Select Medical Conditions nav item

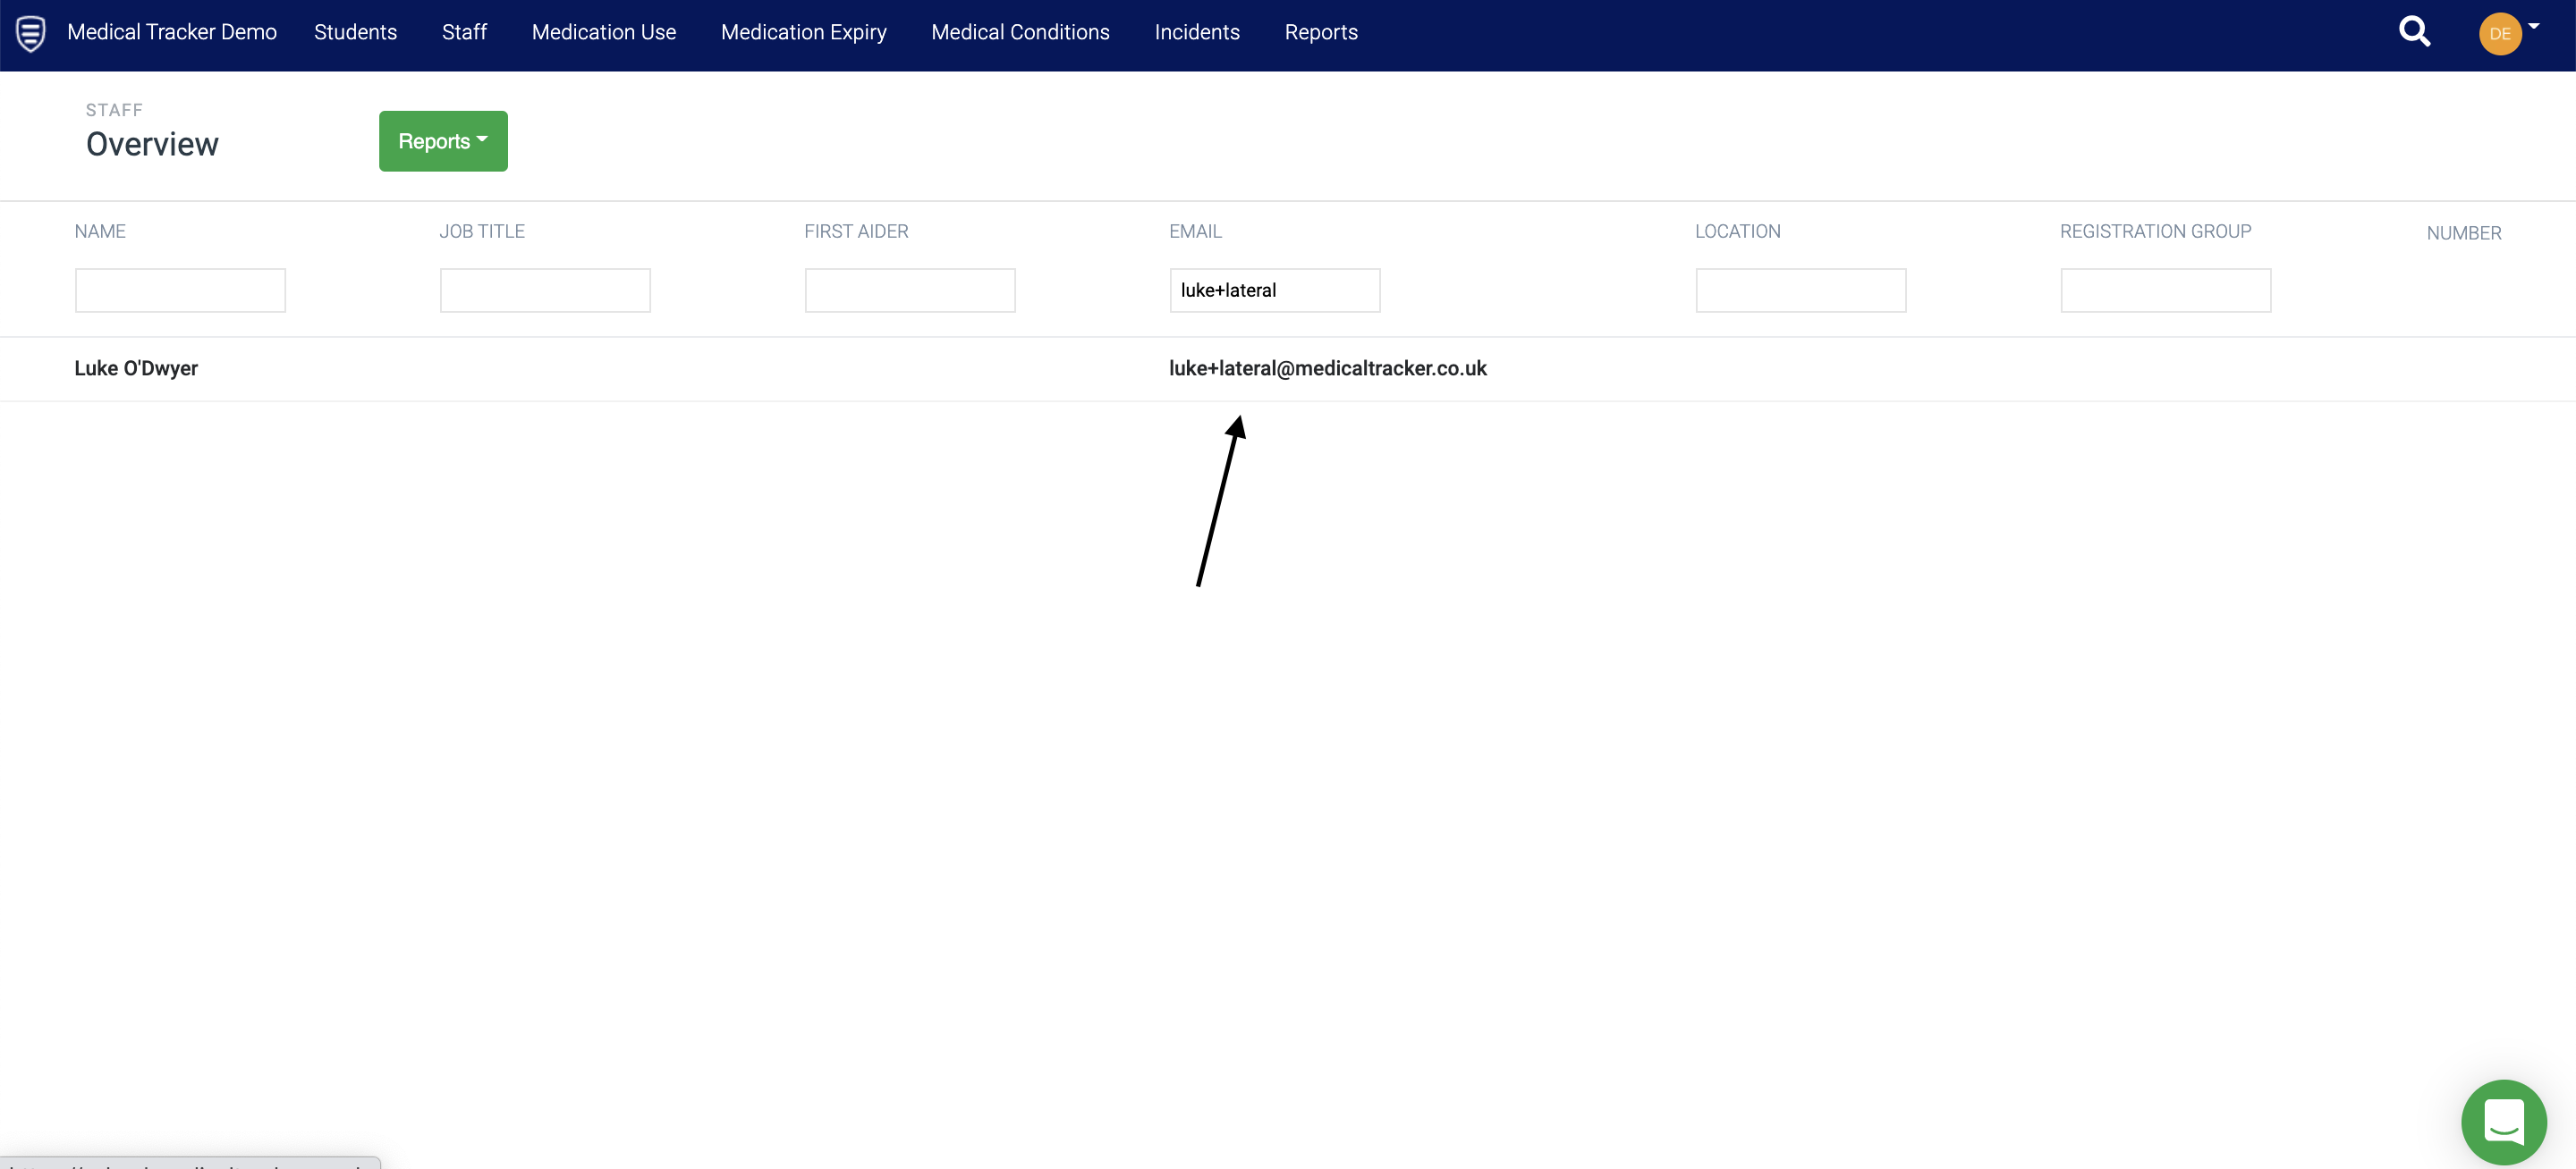coord(1020,32)
